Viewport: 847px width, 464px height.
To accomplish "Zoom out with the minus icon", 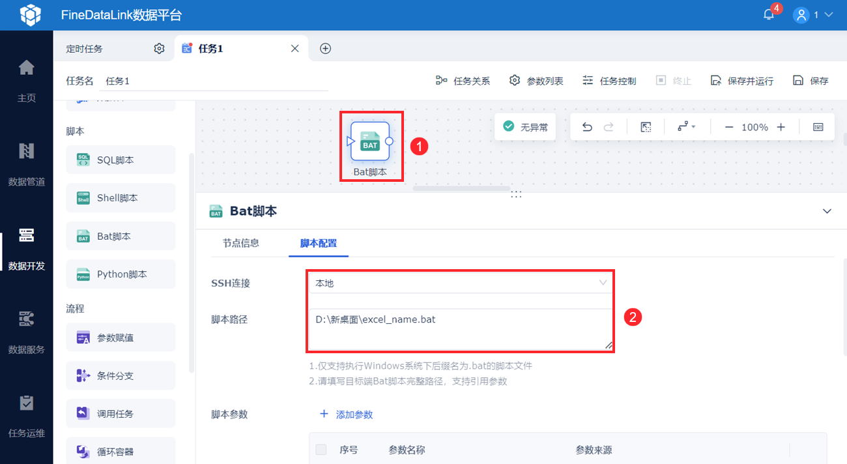I will pyautogui.click(x=729, y=127).
